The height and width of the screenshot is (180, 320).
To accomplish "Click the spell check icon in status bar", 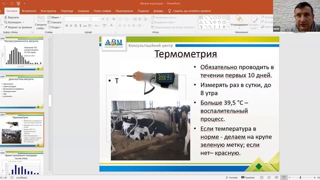I will (x=12, y=177).
